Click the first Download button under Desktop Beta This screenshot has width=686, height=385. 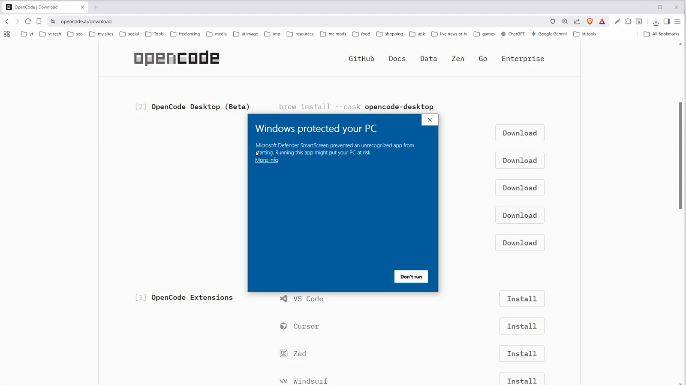(520, 133)
